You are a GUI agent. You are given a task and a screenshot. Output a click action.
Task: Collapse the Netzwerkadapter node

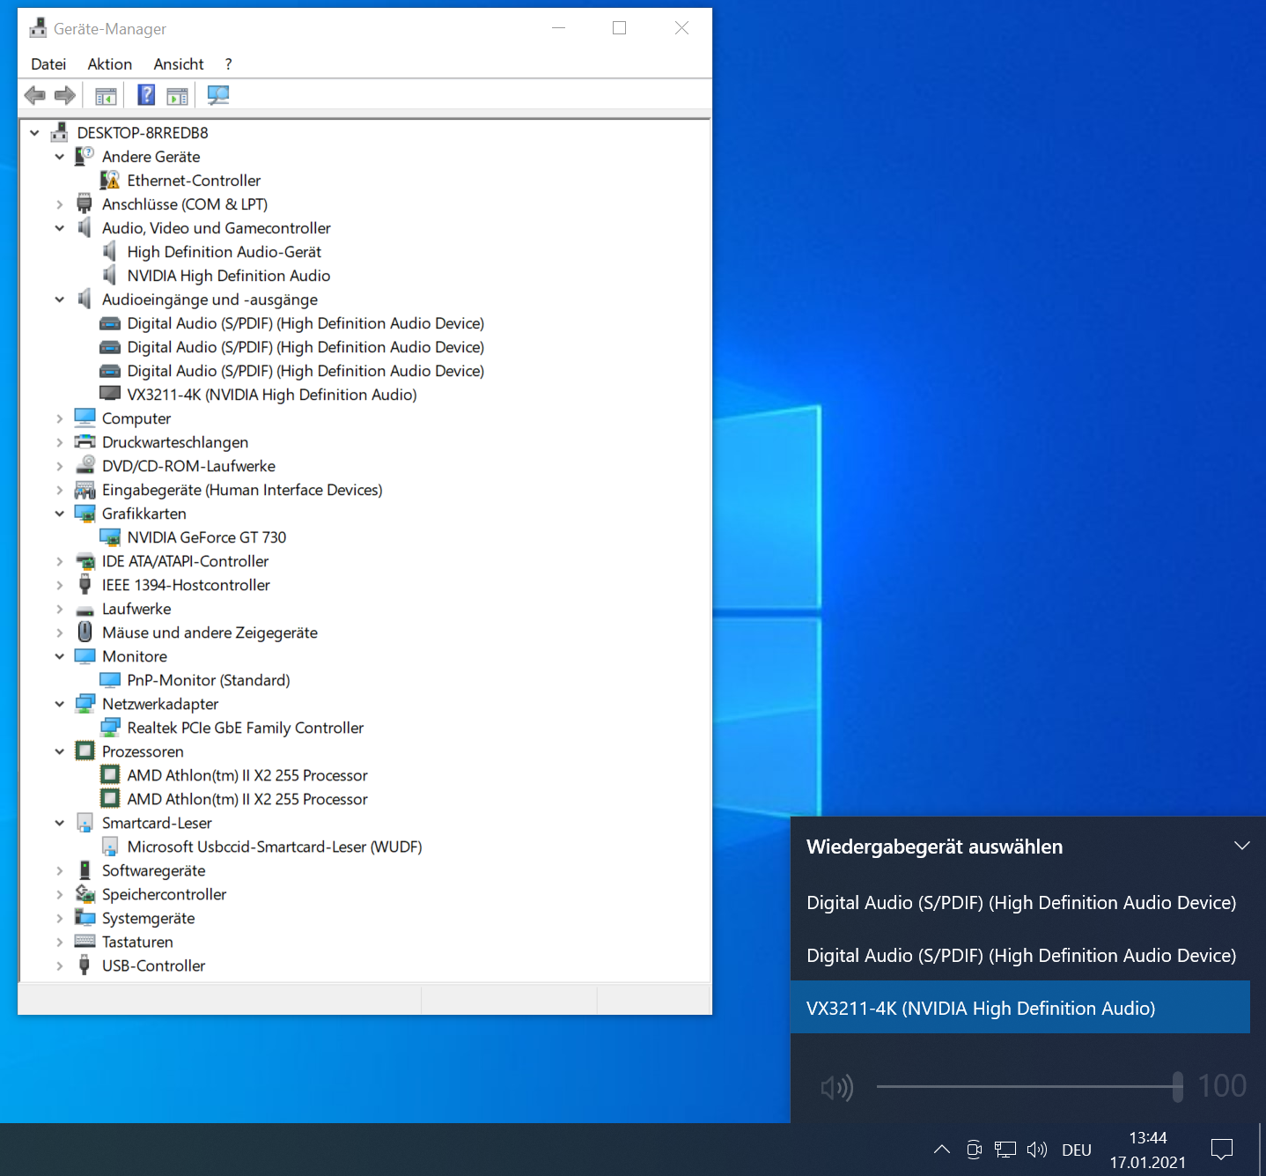[x=60, y=704]
